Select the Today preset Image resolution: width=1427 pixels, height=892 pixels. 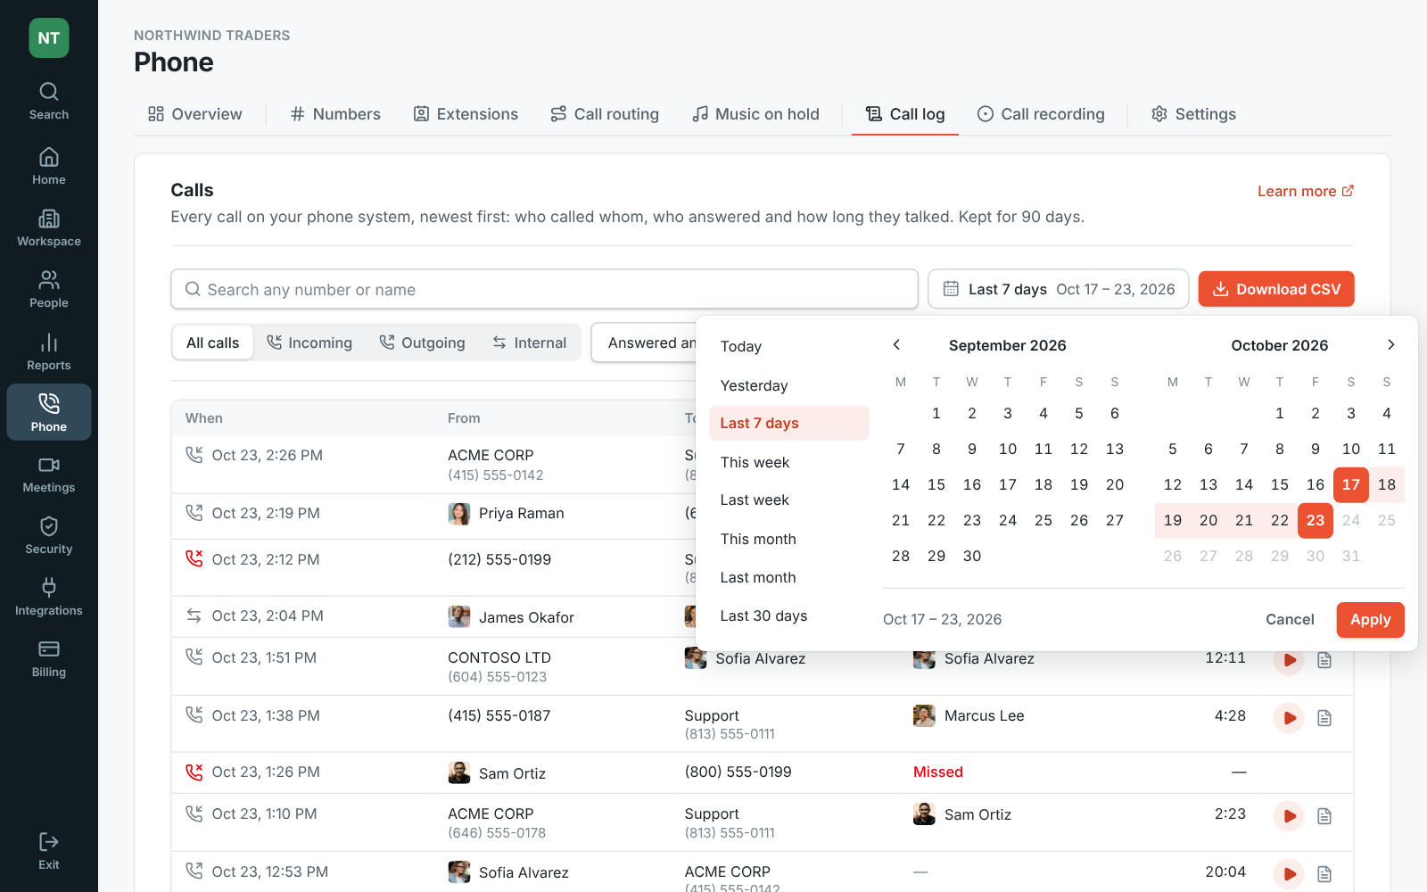(x=789, y=346)
